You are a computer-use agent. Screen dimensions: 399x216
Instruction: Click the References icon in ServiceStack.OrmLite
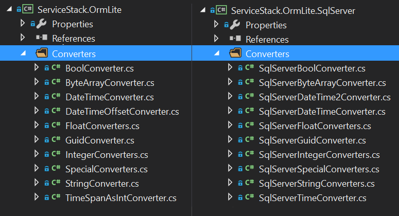pos(42,38)
